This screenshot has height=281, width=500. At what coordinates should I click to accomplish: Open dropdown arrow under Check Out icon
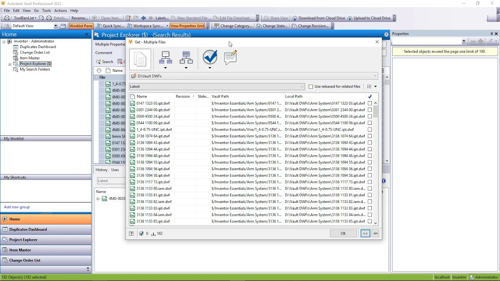[x=210, y=68]
